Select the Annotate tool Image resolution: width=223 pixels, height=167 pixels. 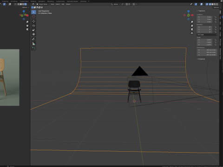(x=33, y=39)
